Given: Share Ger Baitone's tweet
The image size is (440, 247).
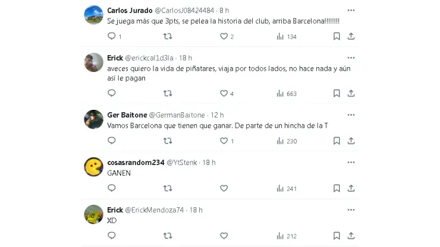Looking at the screenshot, I should (x=351, y=141).
